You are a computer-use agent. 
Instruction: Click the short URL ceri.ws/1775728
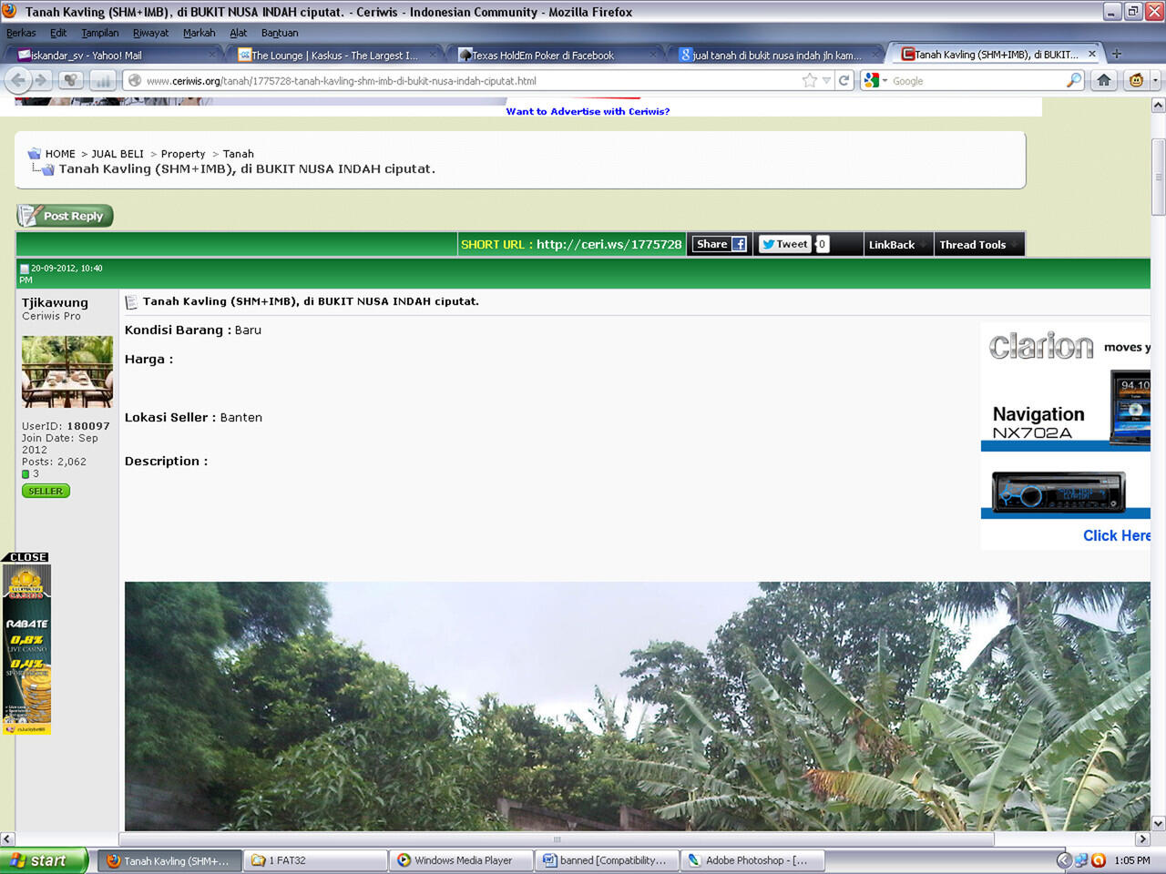click(x=609, y=244)
